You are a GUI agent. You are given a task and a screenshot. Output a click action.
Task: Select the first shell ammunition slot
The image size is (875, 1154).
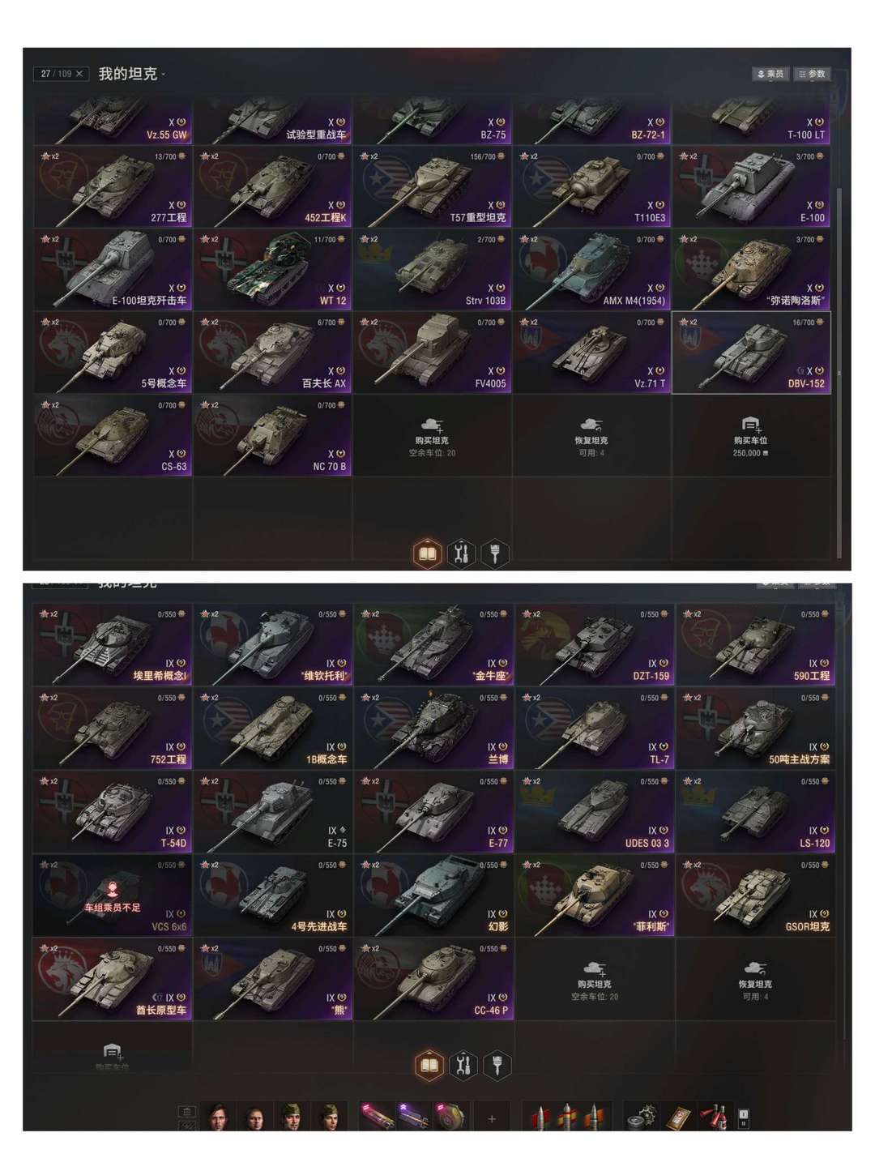[x=540, y=1117]
